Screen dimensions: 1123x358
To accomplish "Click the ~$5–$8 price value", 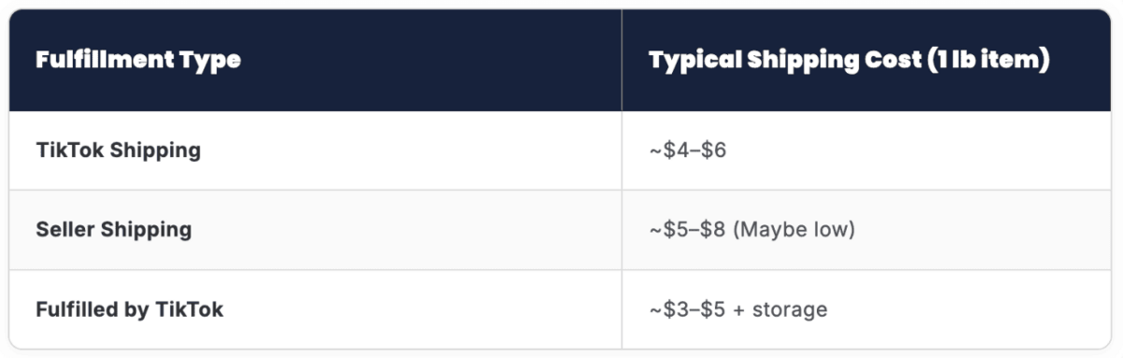I will [x=688, y=229].
